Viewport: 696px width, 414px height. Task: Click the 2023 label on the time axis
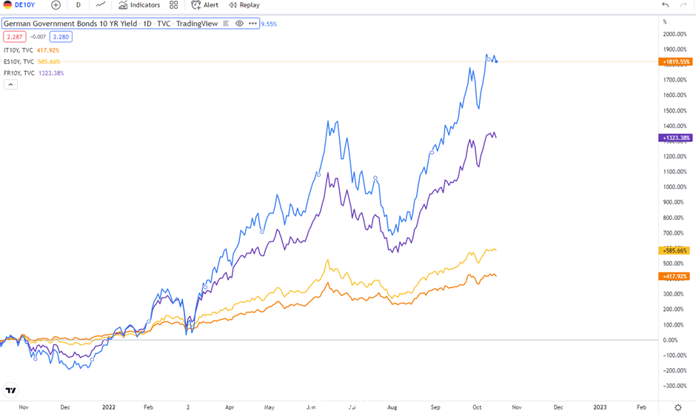coord(600,407)
